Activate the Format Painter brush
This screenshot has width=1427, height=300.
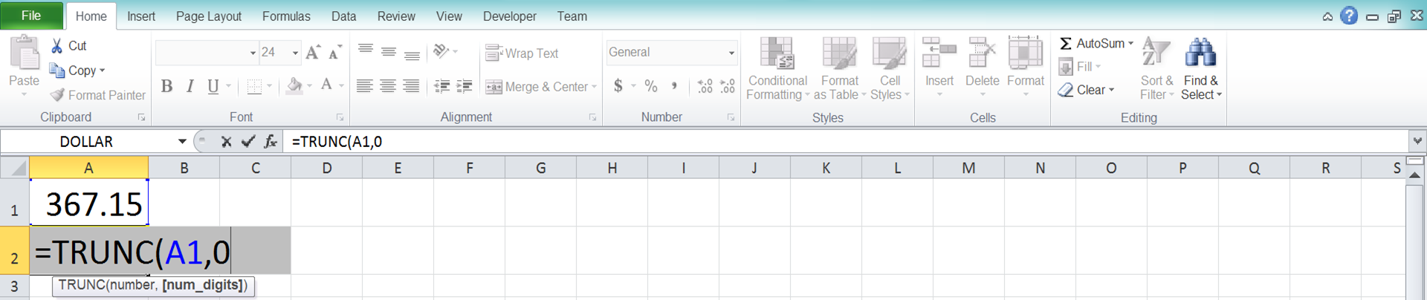(57, 95)
